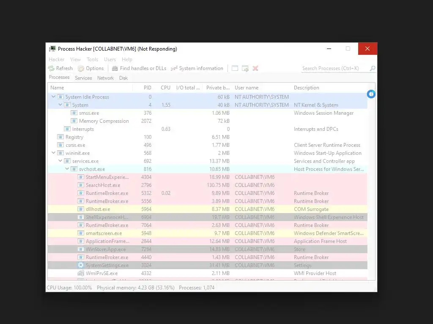Click the Physical memory status entry
This screenshot has height=324, width=433.
[136, 288]
